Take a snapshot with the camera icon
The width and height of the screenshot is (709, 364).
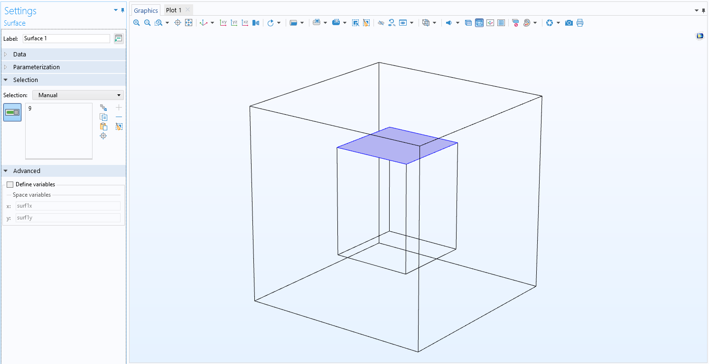point(569,23)
